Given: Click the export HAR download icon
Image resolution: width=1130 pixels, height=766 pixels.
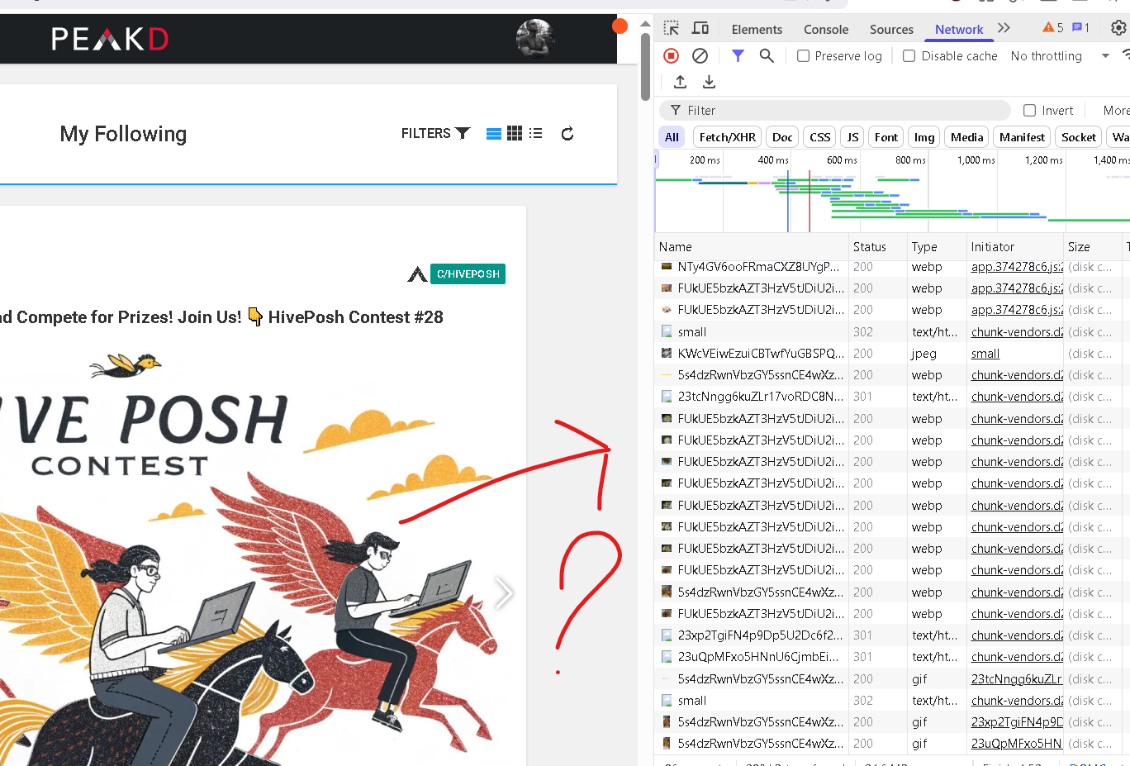Looking at the screenshot, I should (x=709, y=82).
